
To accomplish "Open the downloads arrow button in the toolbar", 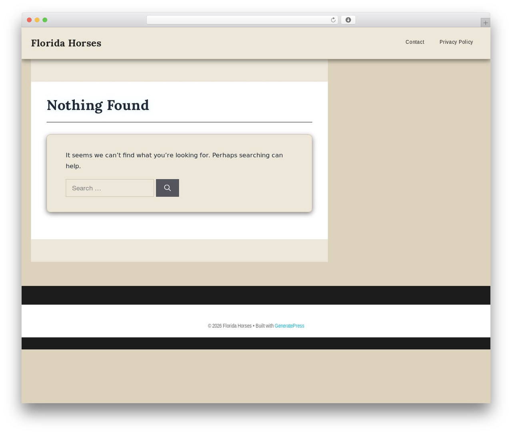I will 348,20.
